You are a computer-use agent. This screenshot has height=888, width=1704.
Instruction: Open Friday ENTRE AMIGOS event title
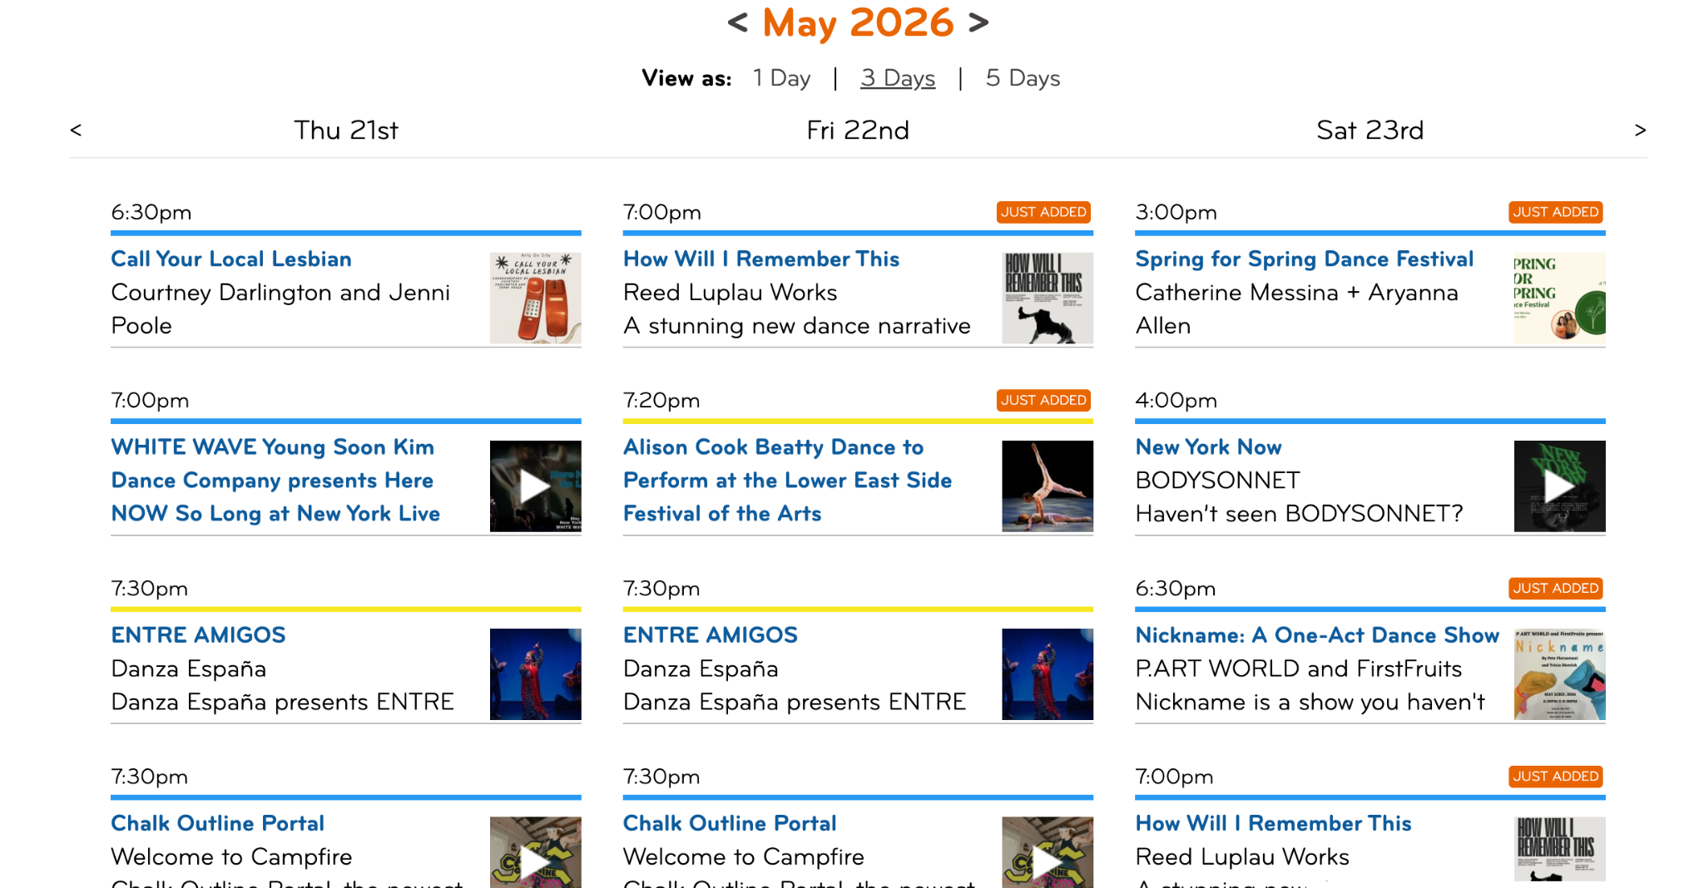pyautogui.click(x=711, y=635)
